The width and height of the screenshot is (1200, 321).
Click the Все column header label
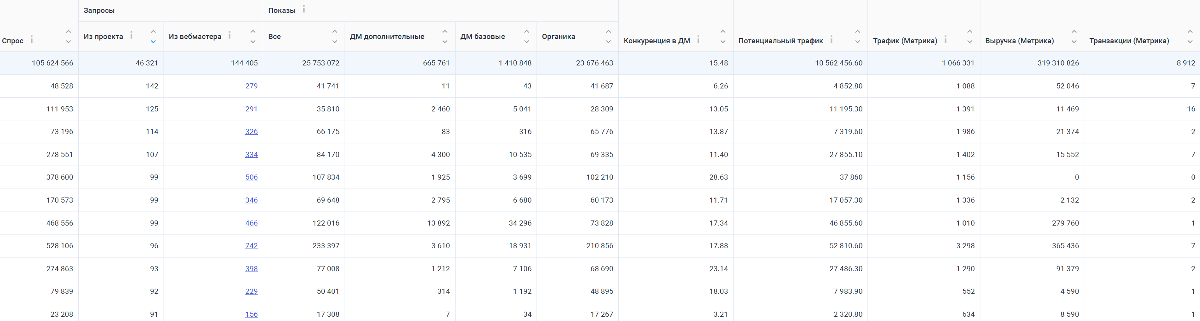(x=274, y=36)
